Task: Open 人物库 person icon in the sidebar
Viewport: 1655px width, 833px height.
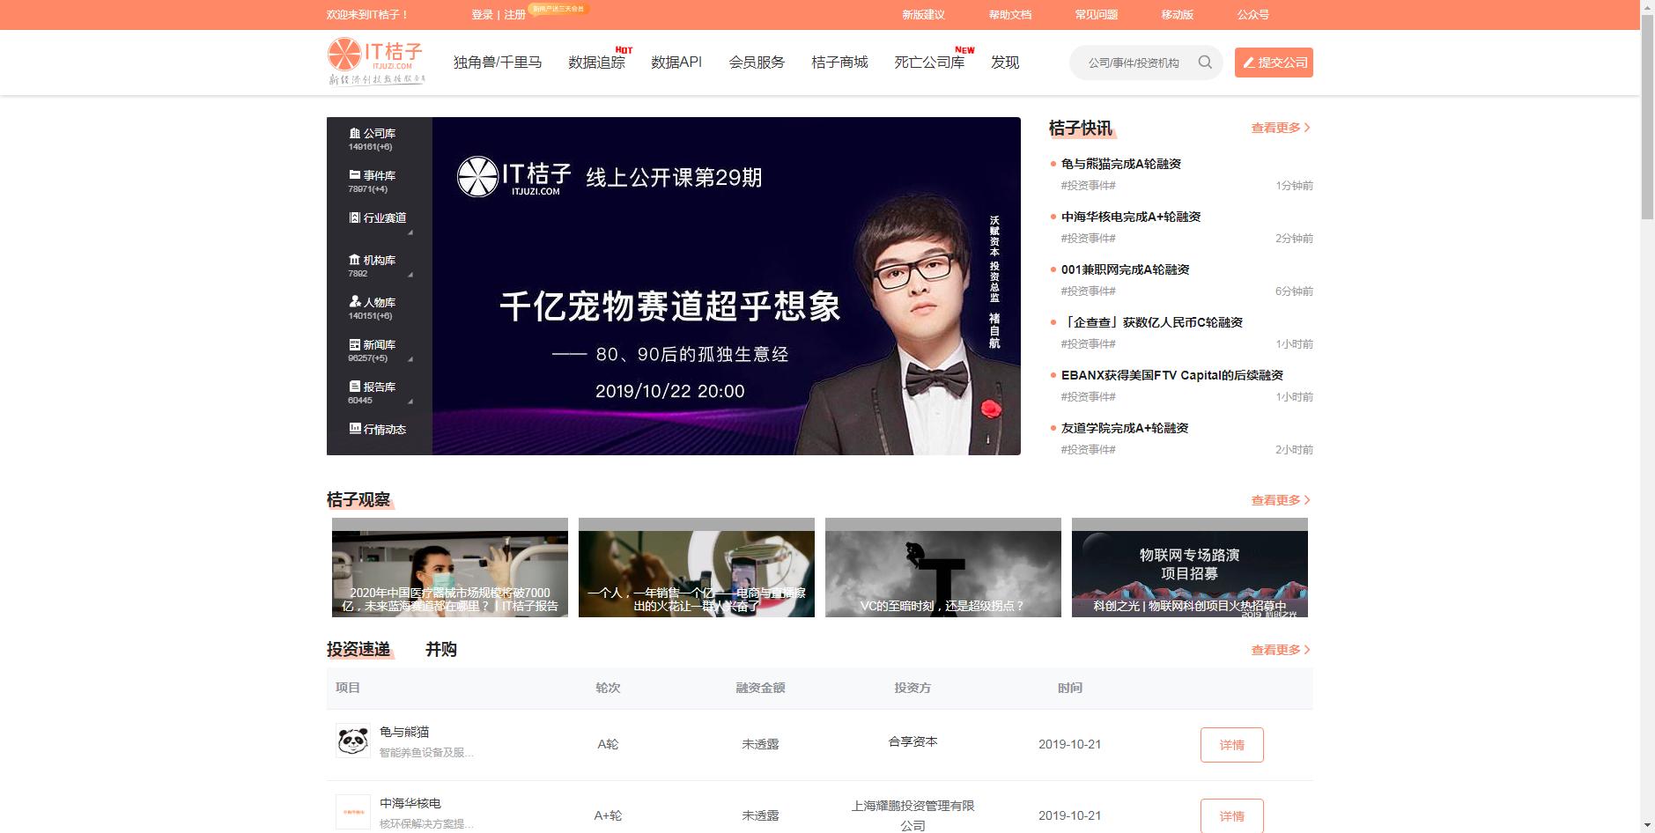Action: point(355,302)
